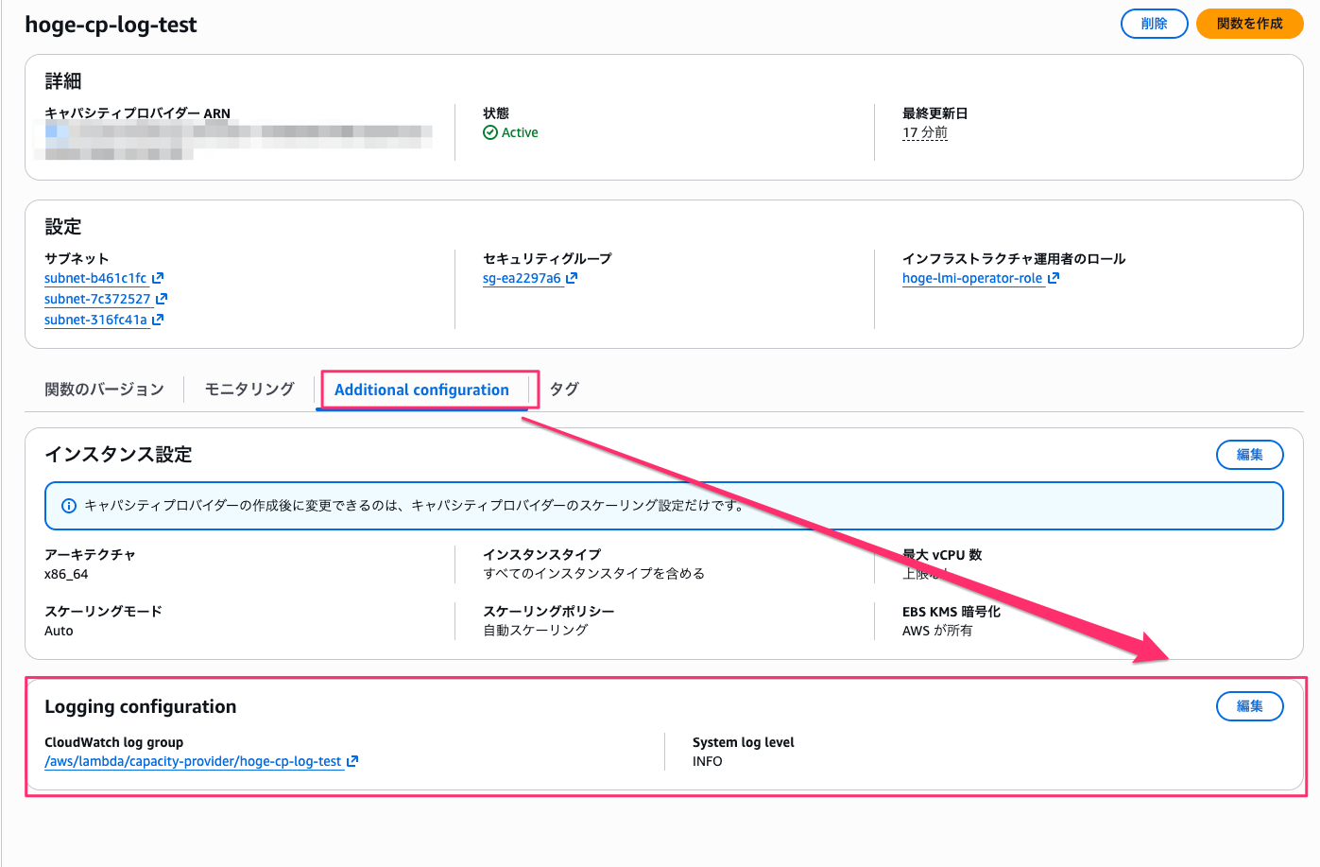Click the 詳細 section heading
This screenshot has width=1320, height=867.
[x=63, y=81]
